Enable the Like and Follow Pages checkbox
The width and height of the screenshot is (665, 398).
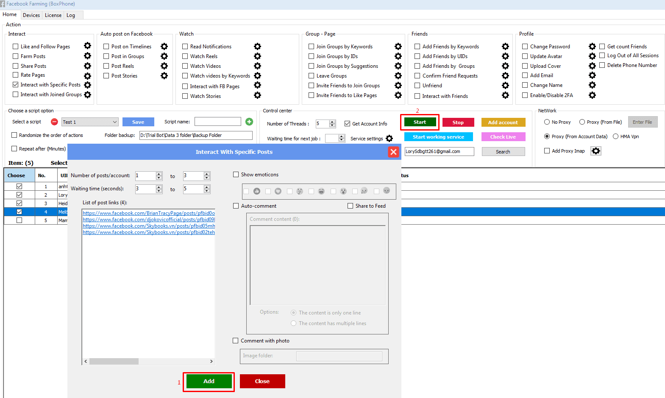[16, 47]
